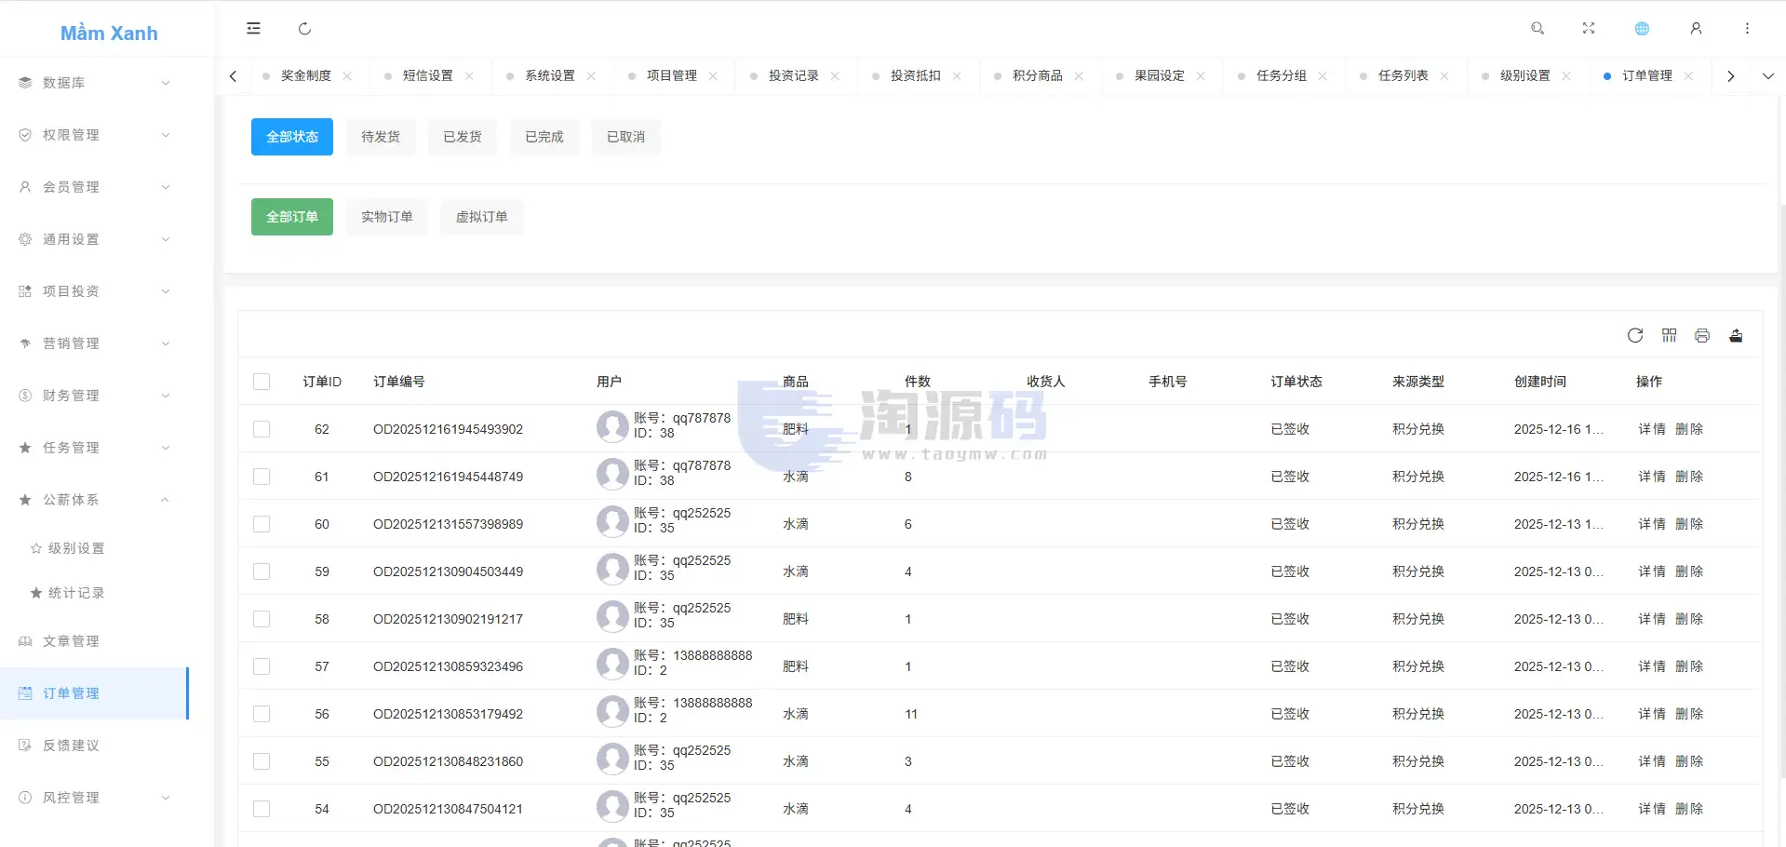Close the 奖金制度 tab

click(x=347, y=76)
